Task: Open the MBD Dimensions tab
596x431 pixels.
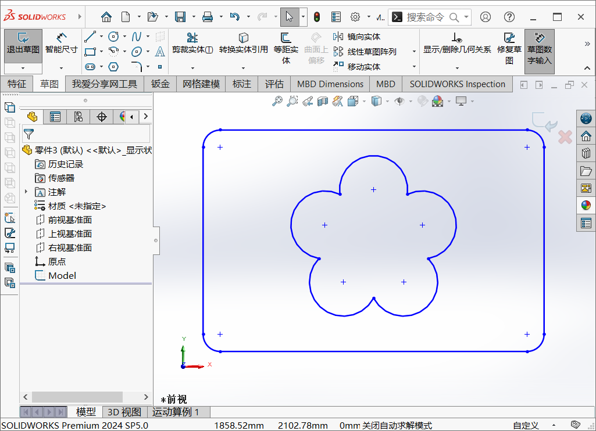Action: (x=330, y=84)
